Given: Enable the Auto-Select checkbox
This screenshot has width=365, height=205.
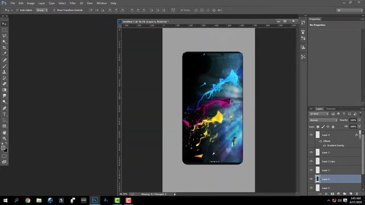Looking at the screenshot, I should coord(17,10).
